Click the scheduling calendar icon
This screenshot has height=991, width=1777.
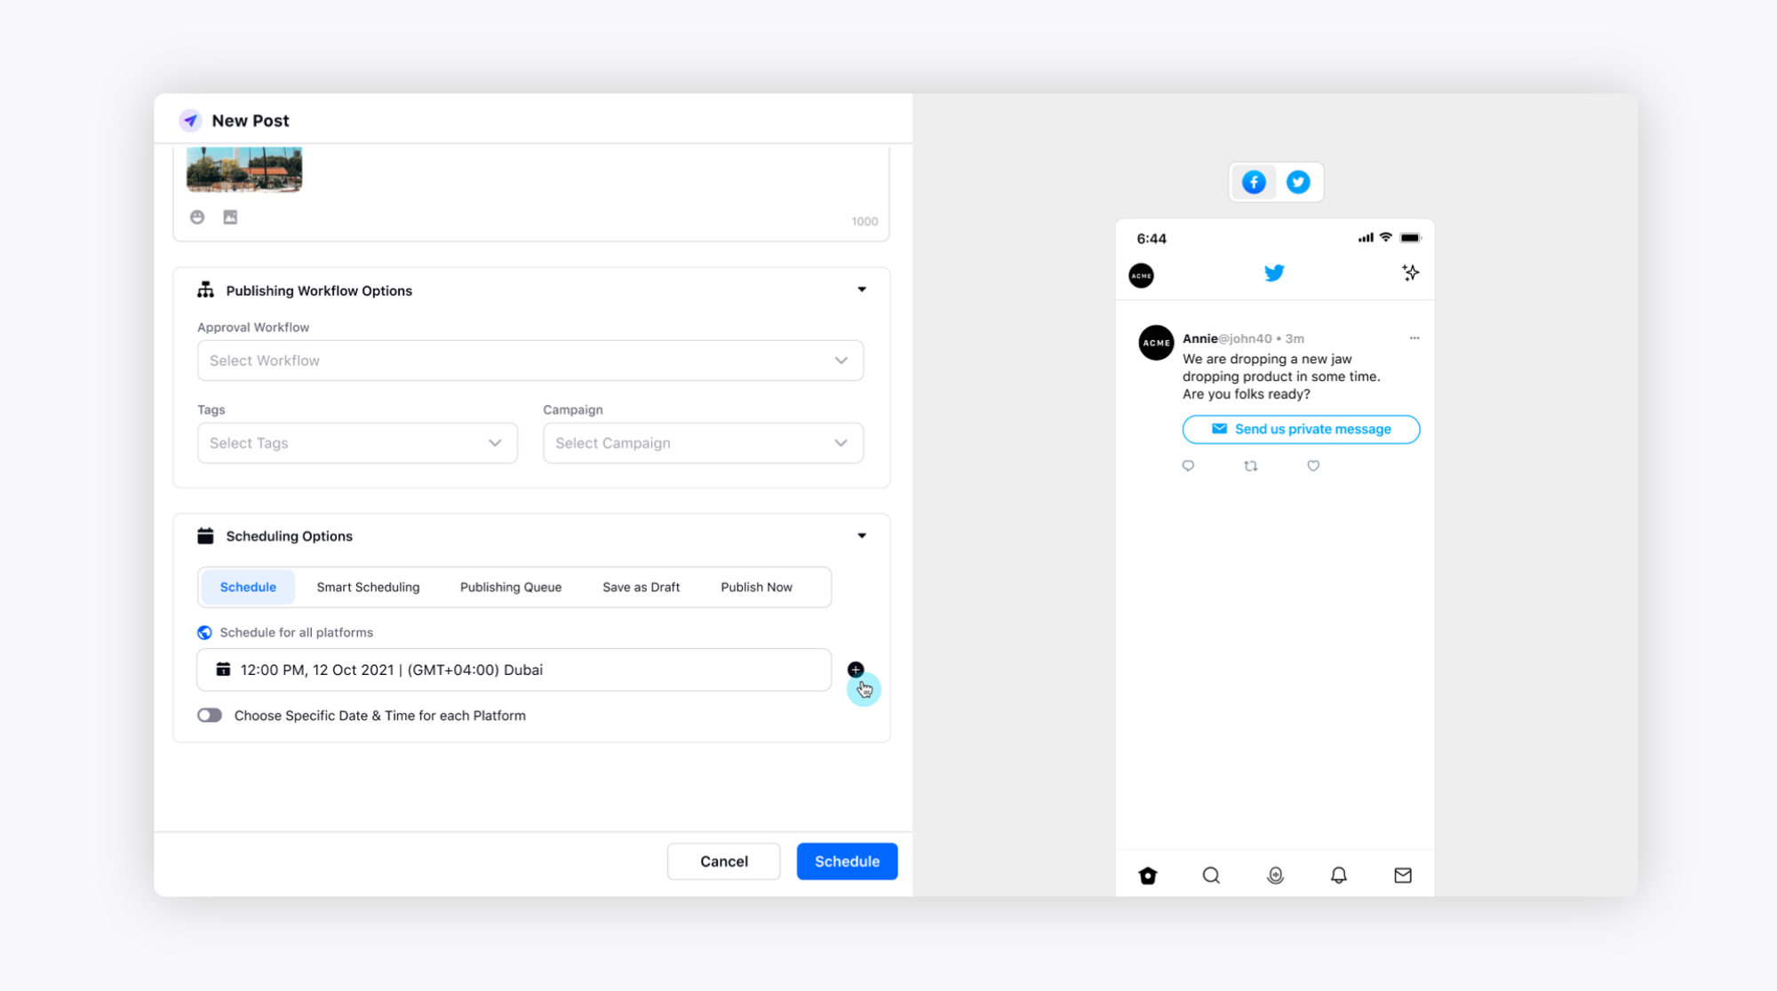coord(223,669)
